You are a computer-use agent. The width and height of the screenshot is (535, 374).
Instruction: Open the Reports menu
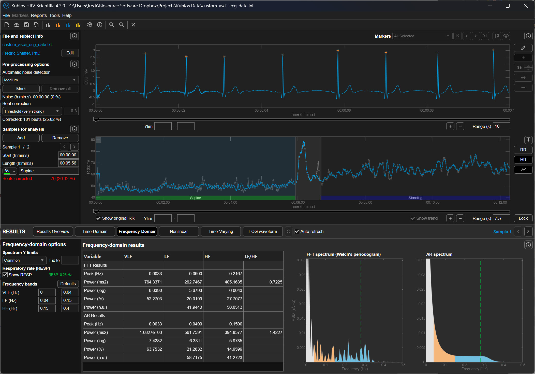pyautogui.click(x=39, y=16)
